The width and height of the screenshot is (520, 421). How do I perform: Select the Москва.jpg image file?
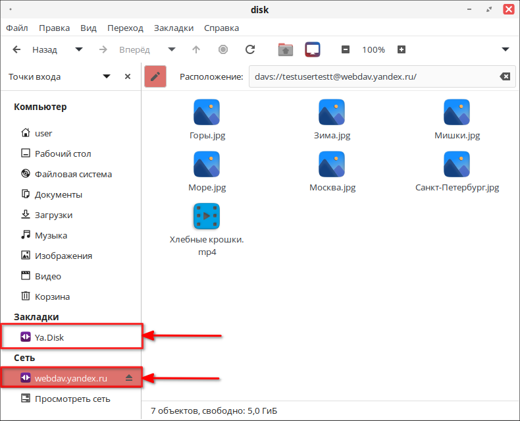coord(332,172)
